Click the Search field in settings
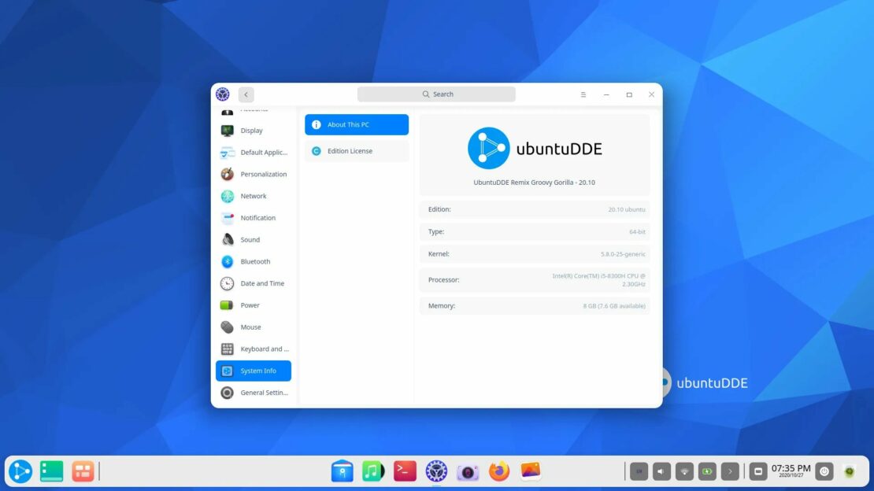 [437, 93]
